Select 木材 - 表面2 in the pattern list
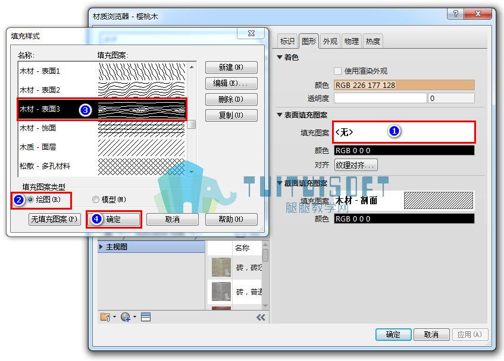This screenshot has width=504, height=361. click(x=102, y=90)
